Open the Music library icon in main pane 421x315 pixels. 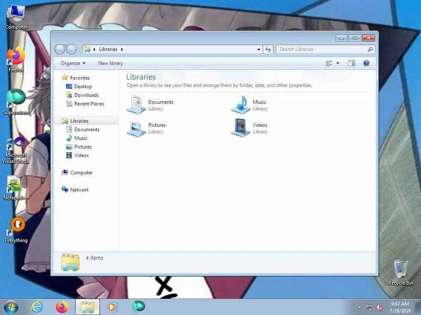tap(241, 105)
